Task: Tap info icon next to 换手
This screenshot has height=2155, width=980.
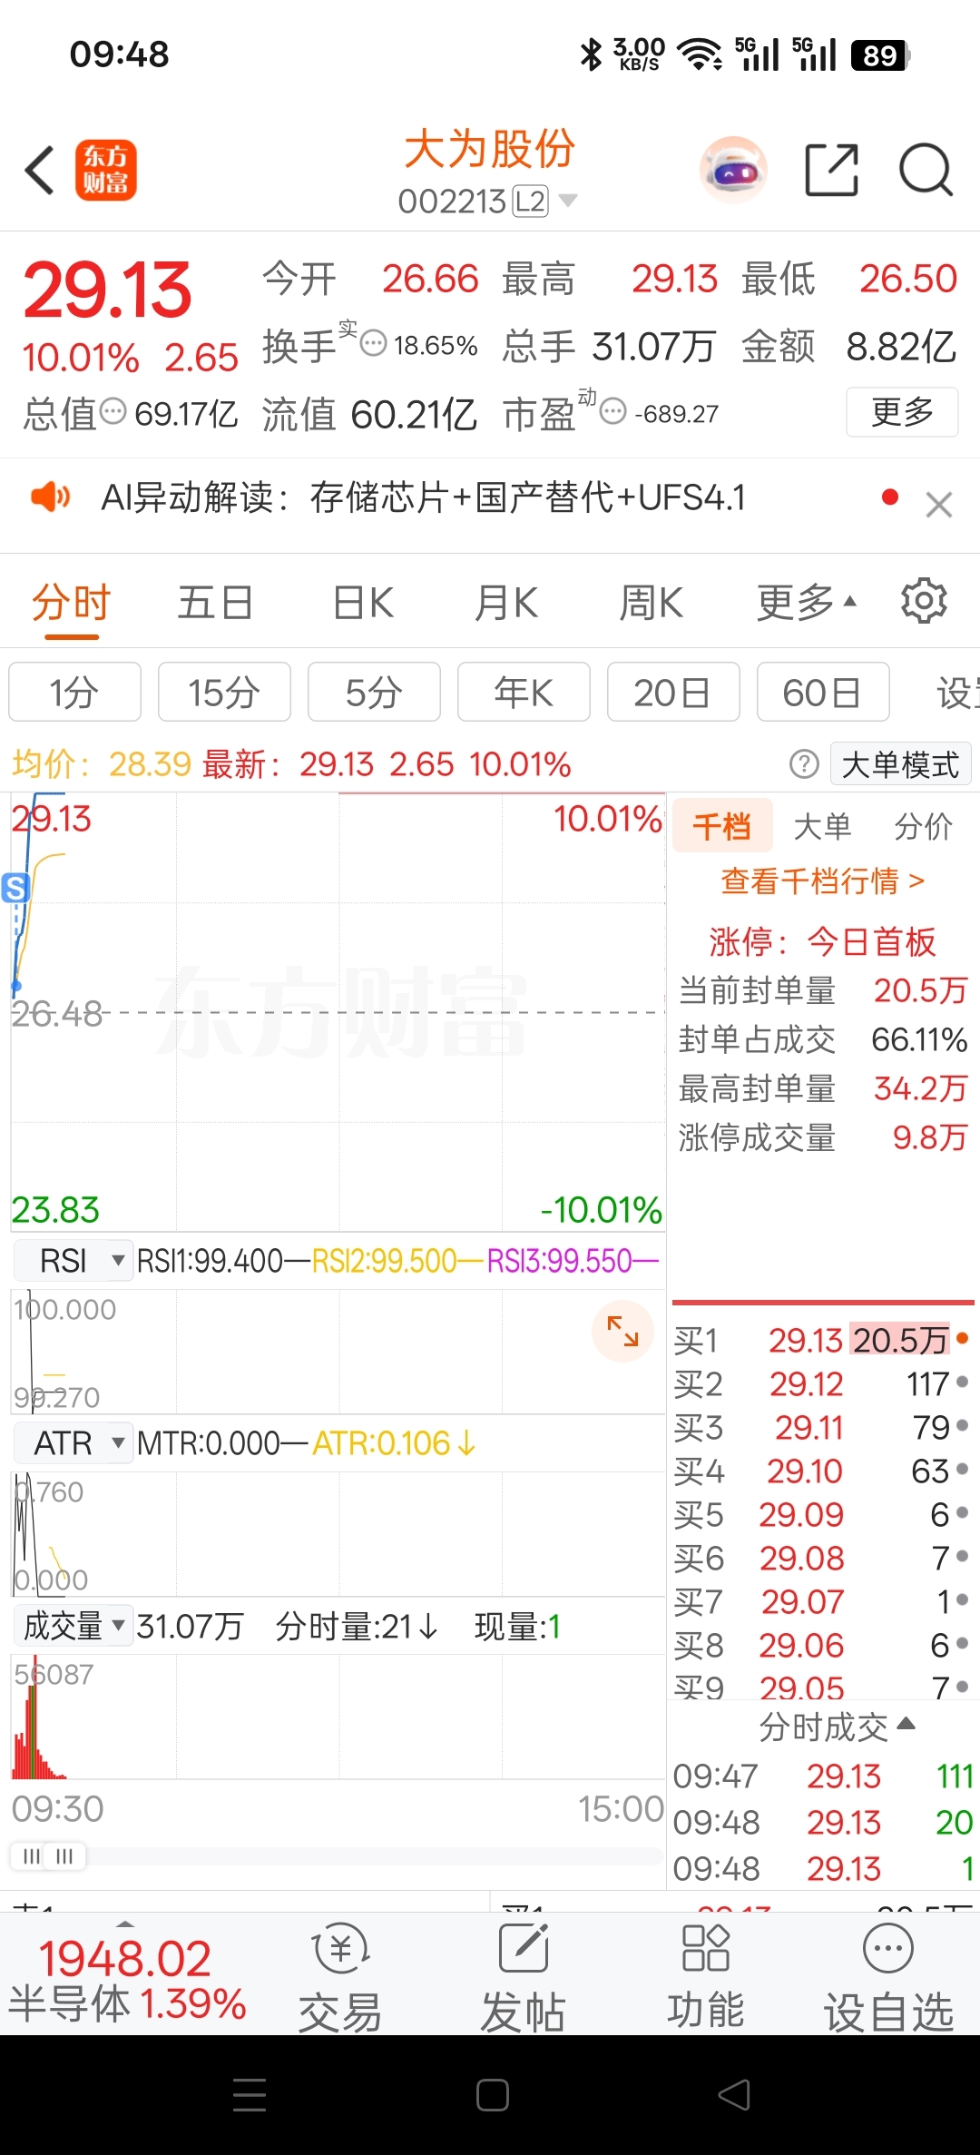Action: click(374, 343)
